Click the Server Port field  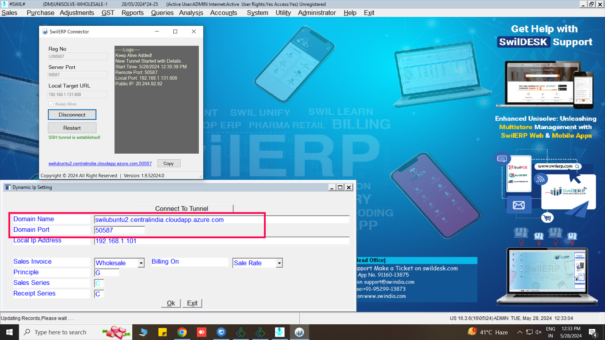pos(78,75)
